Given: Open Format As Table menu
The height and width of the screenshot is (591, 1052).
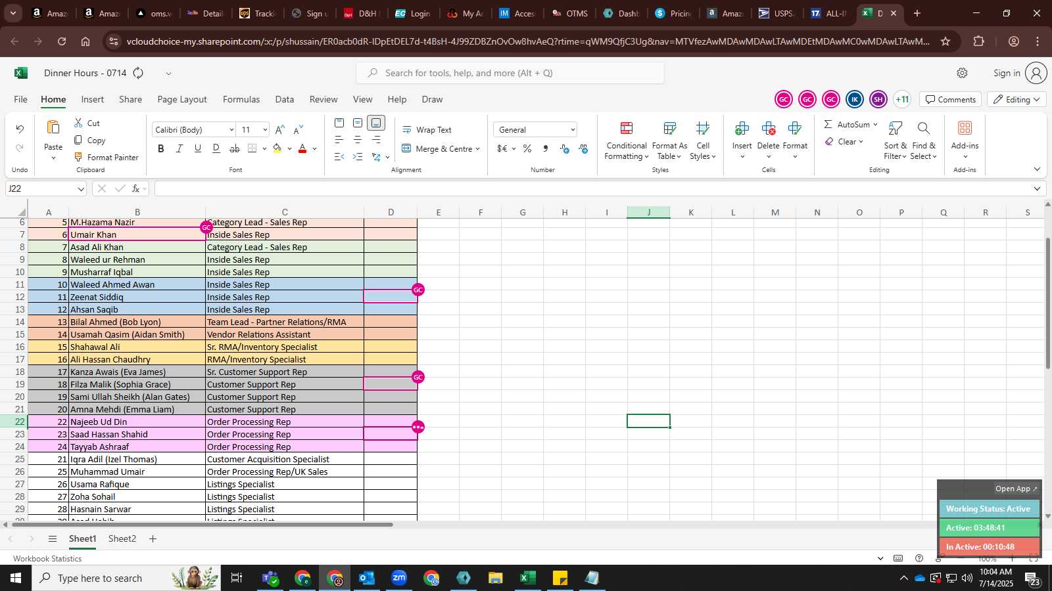Looking at the screenshot, I should tap(669, 141).
